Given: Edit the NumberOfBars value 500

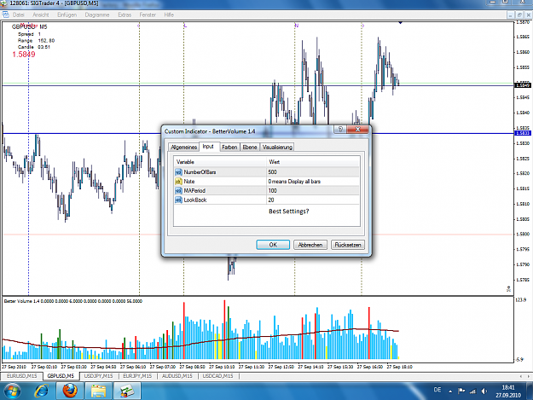Looking at the screenshot, I should click(x=313, y=172).
